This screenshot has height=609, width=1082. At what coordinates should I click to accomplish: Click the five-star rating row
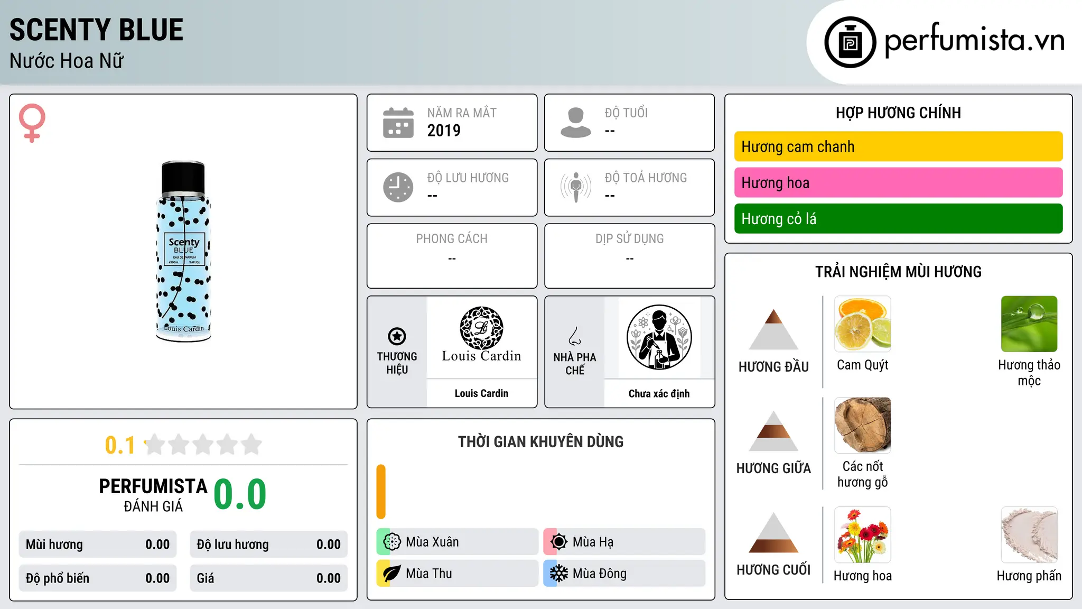(x=203, y=445)
